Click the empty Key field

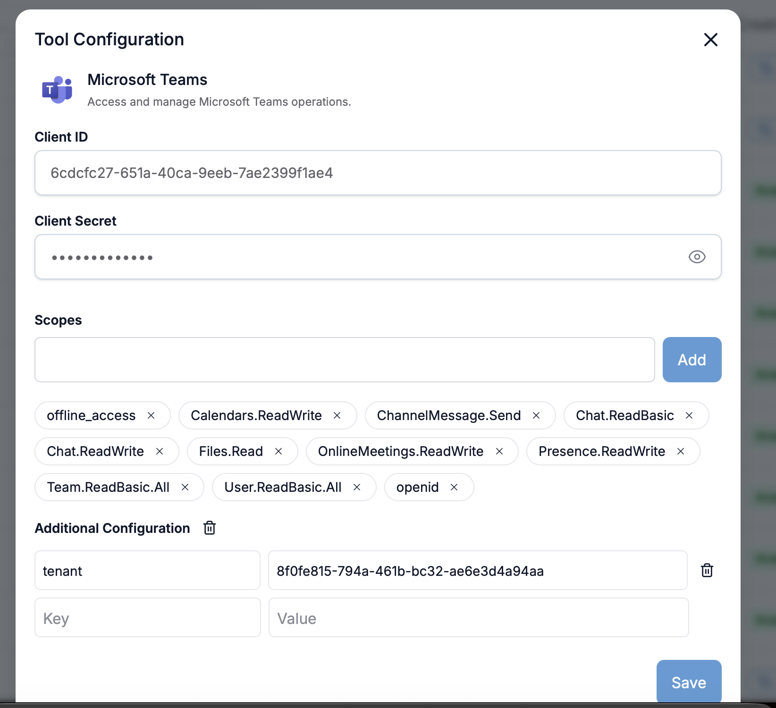tap(147, 617)
